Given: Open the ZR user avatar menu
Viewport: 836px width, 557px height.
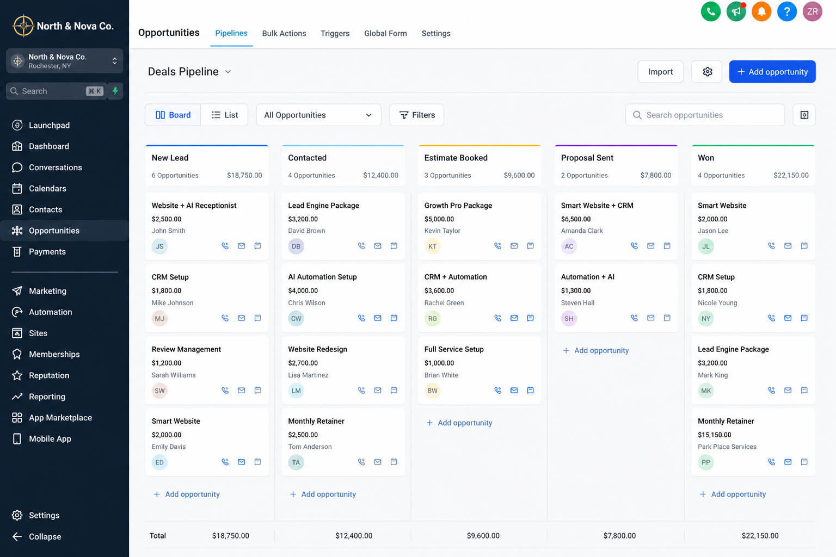Looking at the screenshot, I should coord(813,11).
